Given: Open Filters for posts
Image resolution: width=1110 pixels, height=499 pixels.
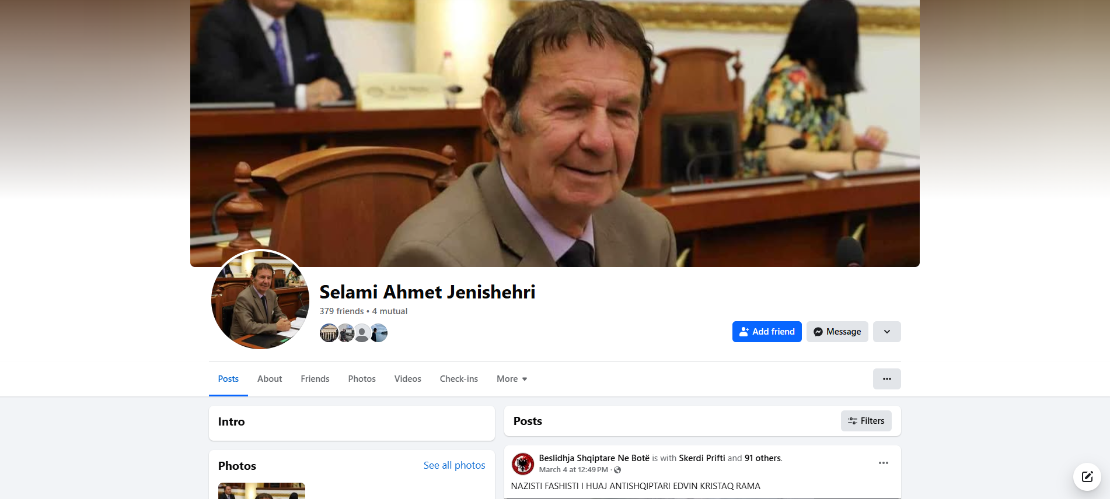Looking at the screenshot, I should (x=866, y=421).
